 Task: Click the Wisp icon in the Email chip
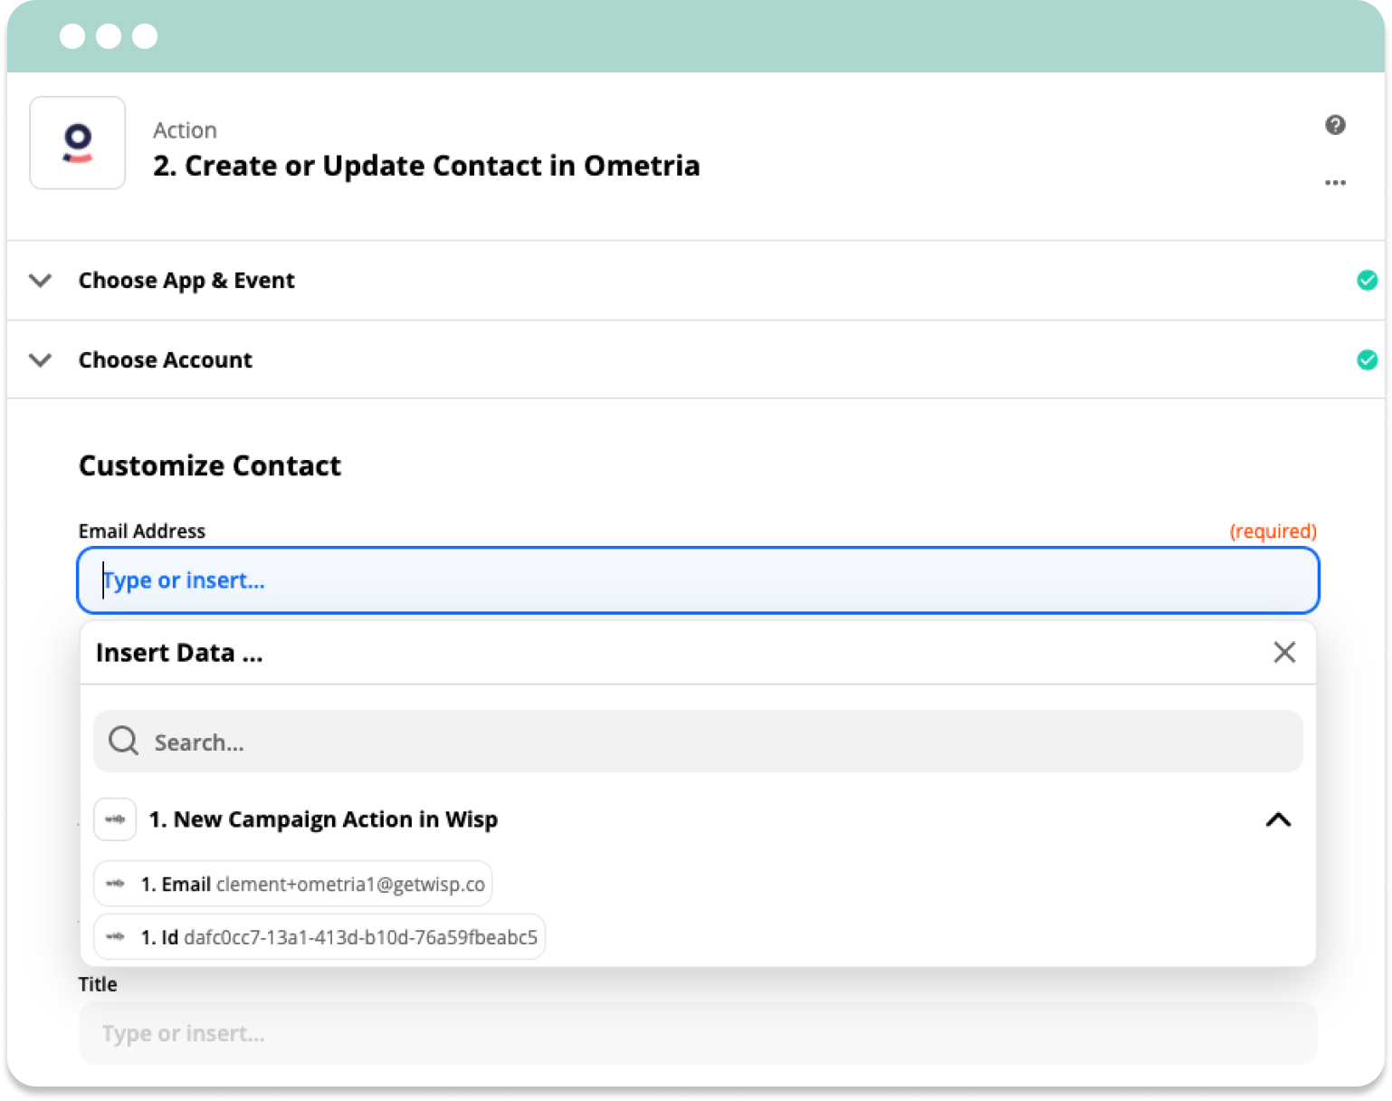coord(116,884)
